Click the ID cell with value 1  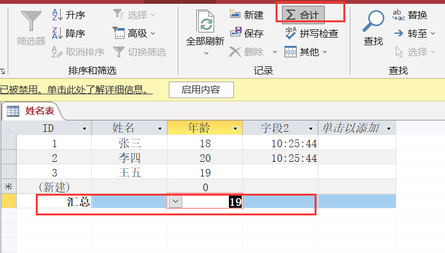54,143
